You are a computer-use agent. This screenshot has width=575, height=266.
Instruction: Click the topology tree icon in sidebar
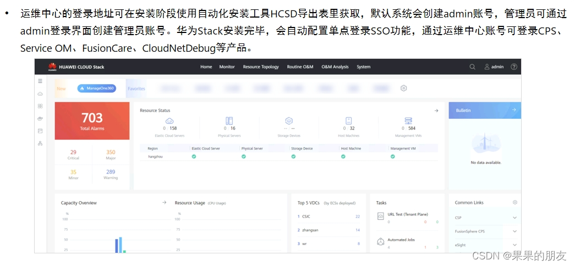40,143
